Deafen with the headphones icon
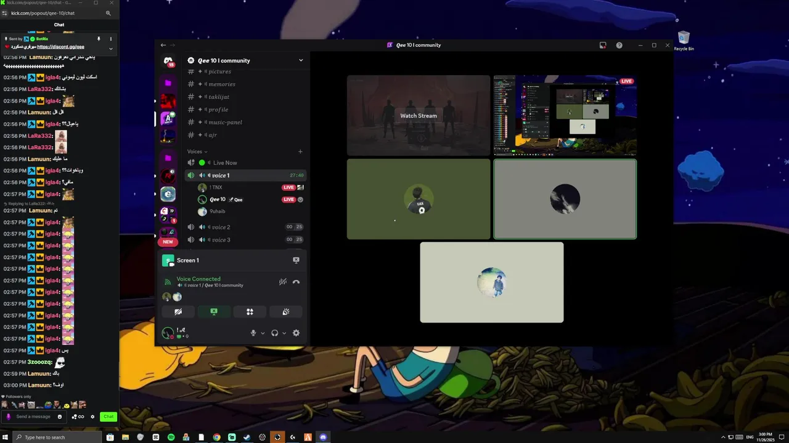The width and height of the screenshot is (789, 443). [x=274, y=333]
